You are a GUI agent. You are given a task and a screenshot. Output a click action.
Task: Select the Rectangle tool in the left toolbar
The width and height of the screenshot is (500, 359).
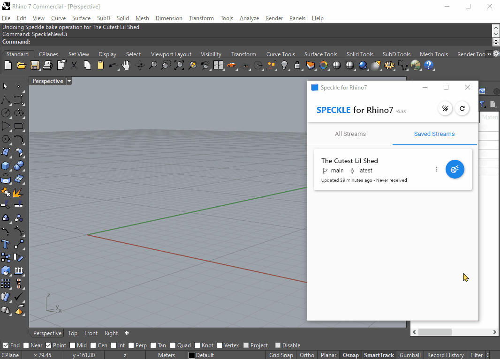click(19, 126)
